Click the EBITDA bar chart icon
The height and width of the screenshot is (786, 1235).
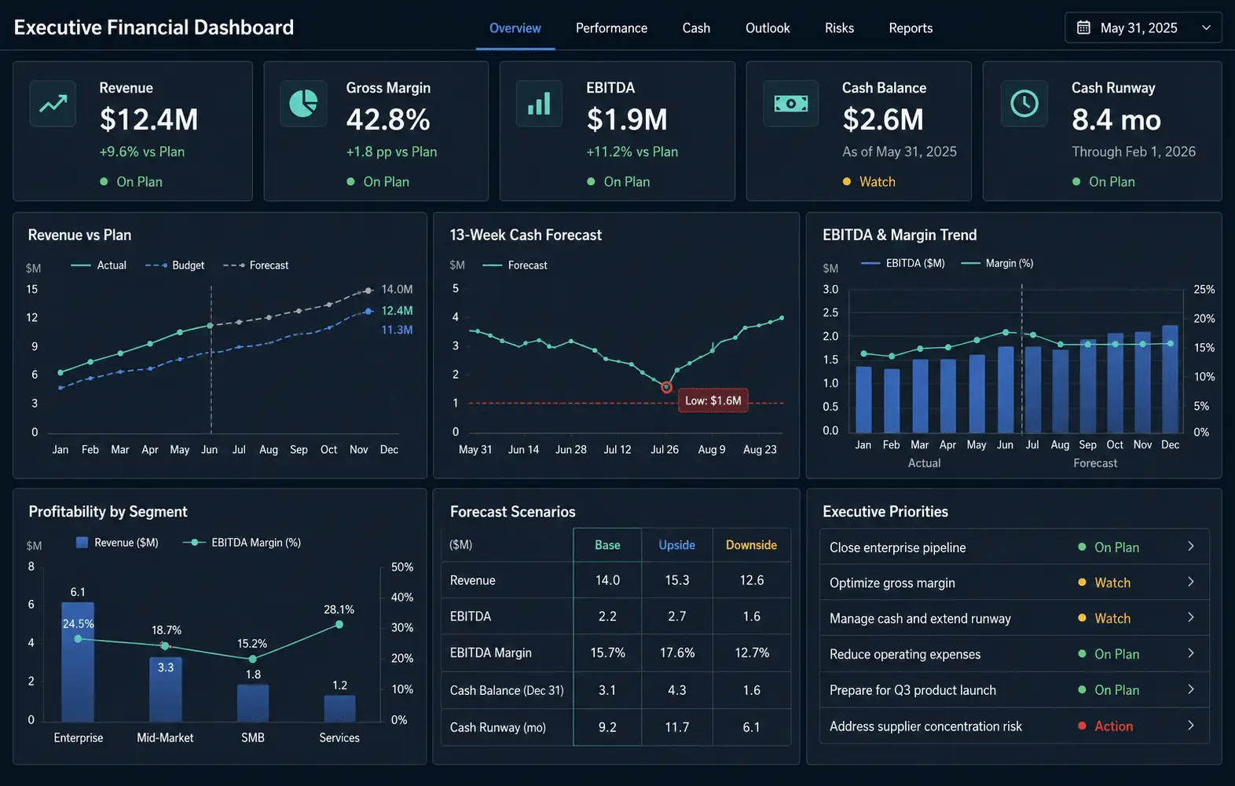539,104
